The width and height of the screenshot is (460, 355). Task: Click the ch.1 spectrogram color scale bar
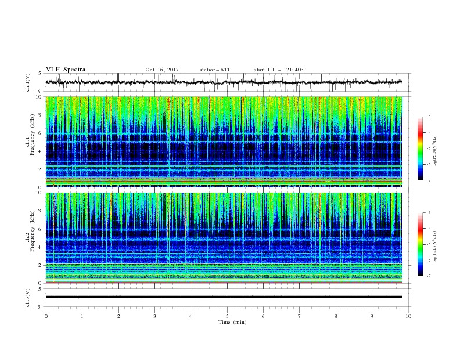click(420, 148)
